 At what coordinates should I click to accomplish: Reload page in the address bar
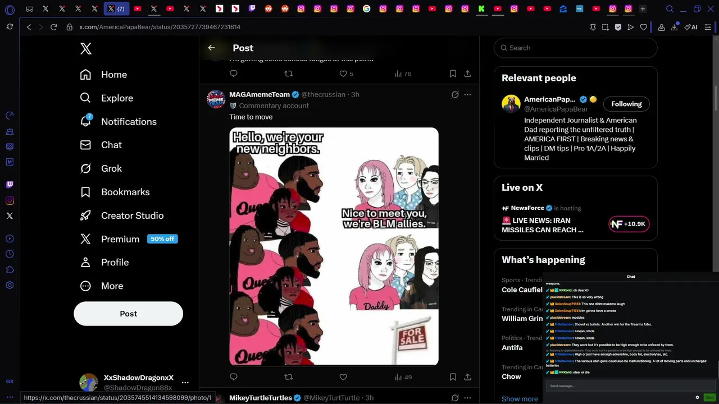(x=53, y=27)
